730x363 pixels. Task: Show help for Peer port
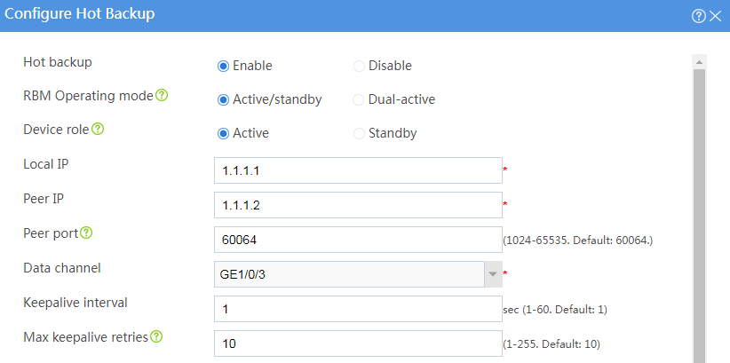point(87,233)
